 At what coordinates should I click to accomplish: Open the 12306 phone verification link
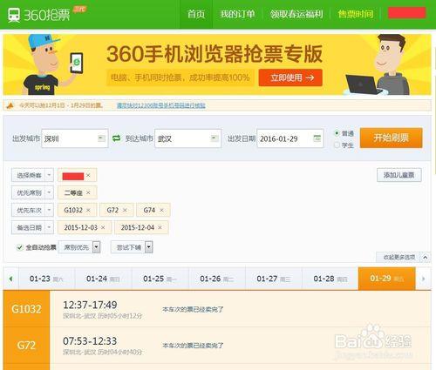tap(161, 105)
